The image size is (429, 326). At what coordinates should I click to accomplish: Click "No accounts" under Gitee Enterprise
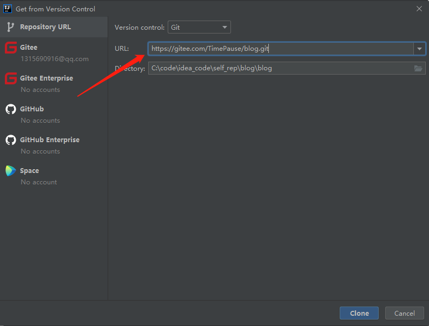click(40, 90)
